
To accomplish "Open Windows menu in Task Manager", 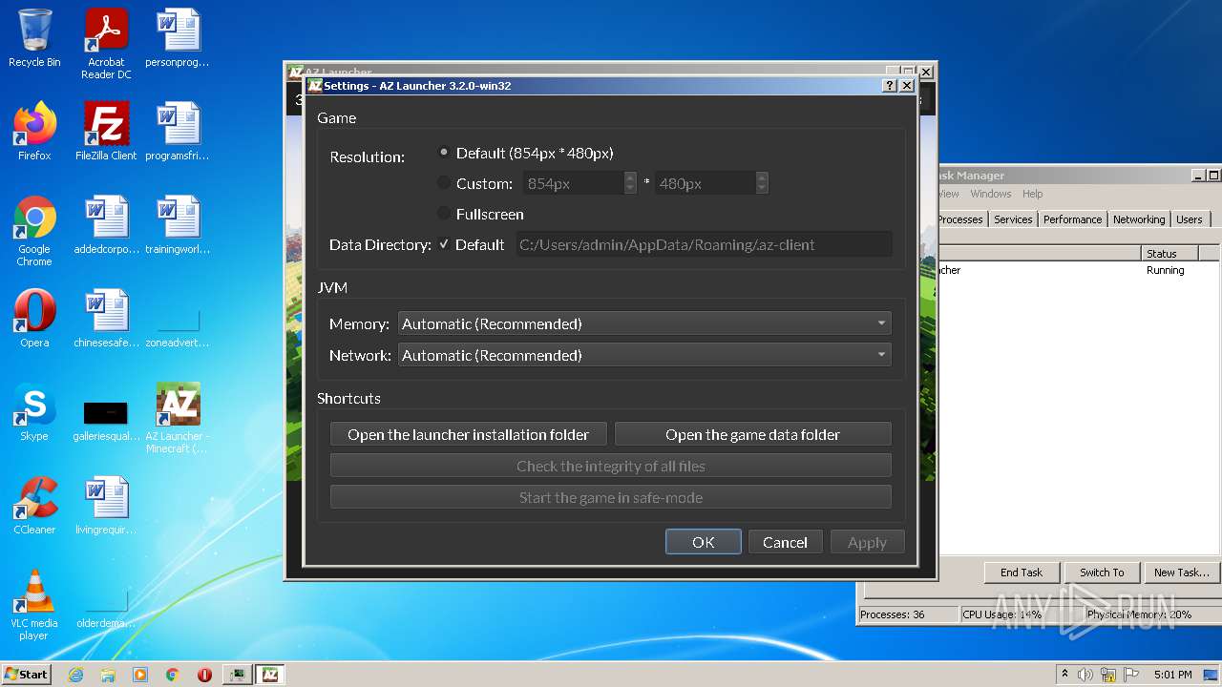I will [991, 194].
